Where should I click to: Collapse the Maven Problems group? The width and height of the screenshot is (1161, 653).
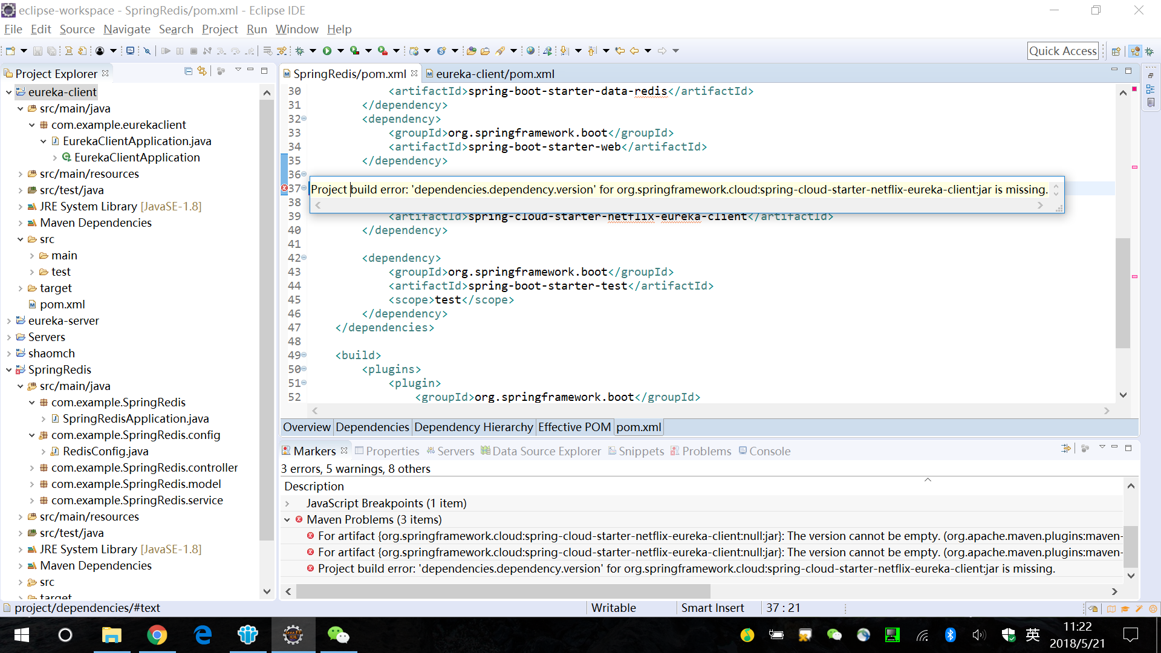tap(288, 519)
